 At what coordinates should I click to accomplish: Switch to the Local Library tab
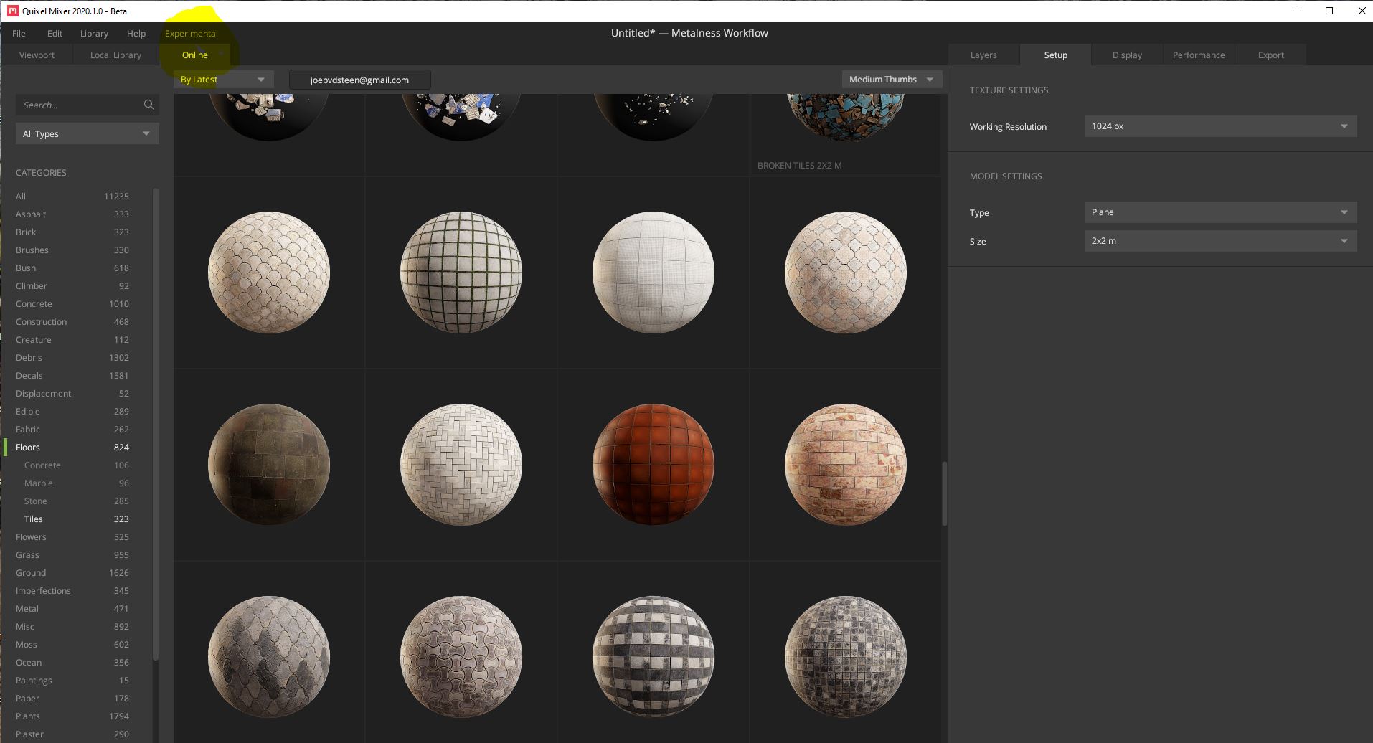(x=115, y=55)
